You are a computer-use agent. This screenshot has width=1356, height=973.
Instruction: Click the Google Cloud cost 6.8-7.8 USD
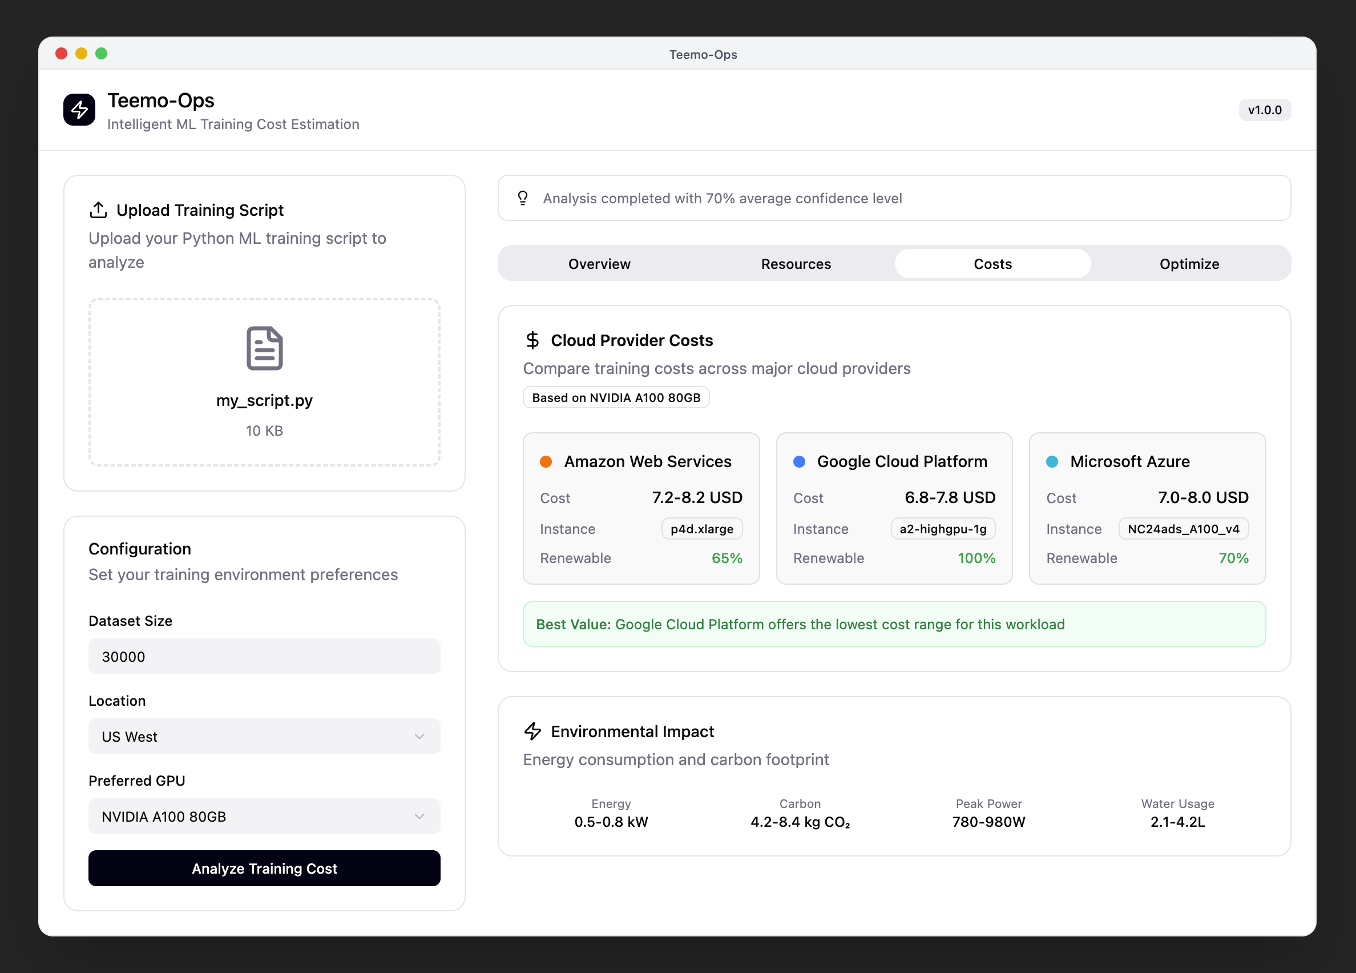pyautogui.click(x=950, y=497)
